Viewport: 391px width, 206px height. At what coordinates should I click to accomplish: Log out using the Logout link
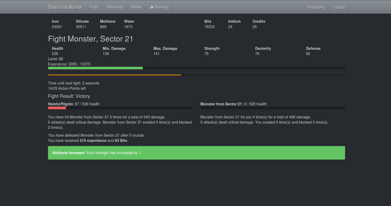(x=339, y=7)
